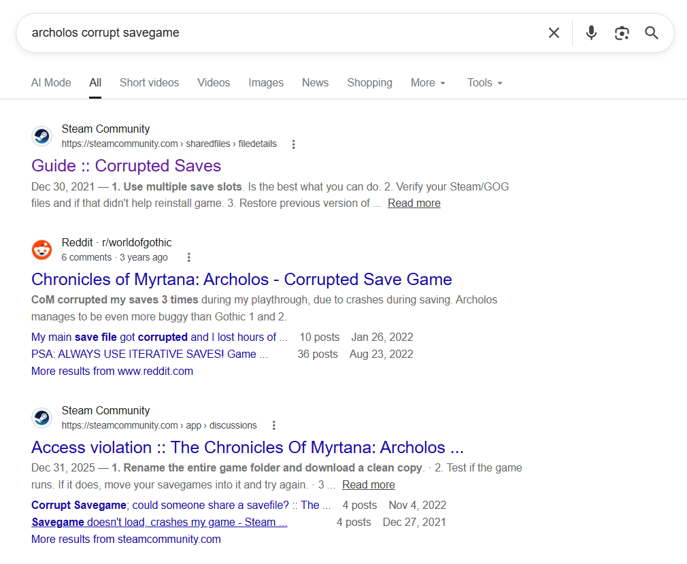Open 'My main save file got corrupted' sublink
The image size is (687, 564).
(x=159, y=337)
